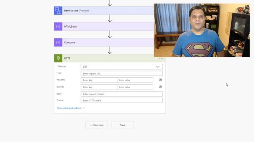
Task: Click the Queries Enter value field
Action: [135, 87]
